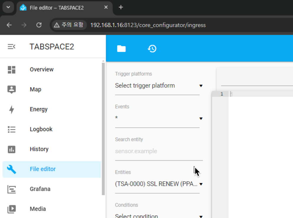Open the Events dropdown showing asterisk

tap(159, 118)
